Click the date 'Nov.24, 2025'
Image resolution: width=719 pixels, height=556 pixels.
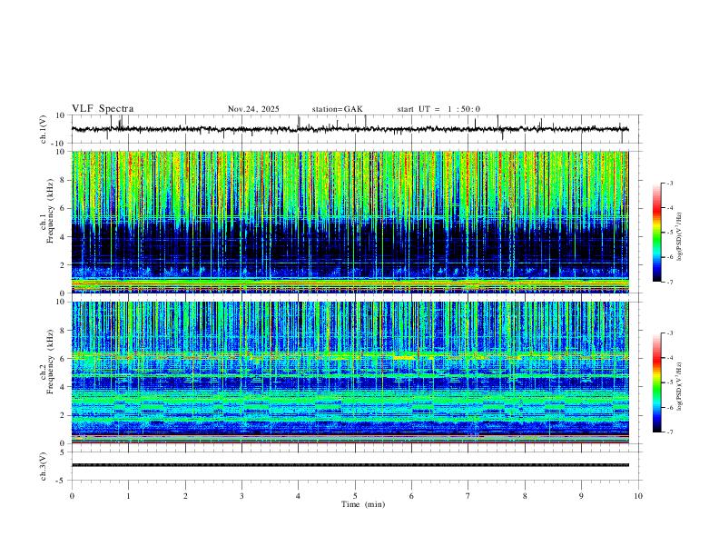253,109
